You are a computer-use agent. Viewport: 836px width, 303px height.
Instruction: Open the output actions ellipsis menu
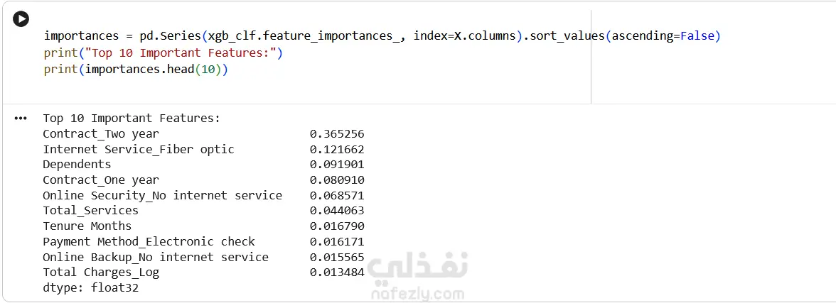21,119
